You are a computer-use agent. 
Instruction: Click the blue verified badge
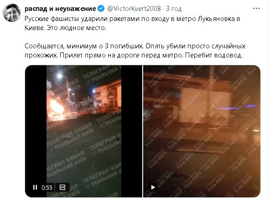pyautogui.click(x=101, y=9)
